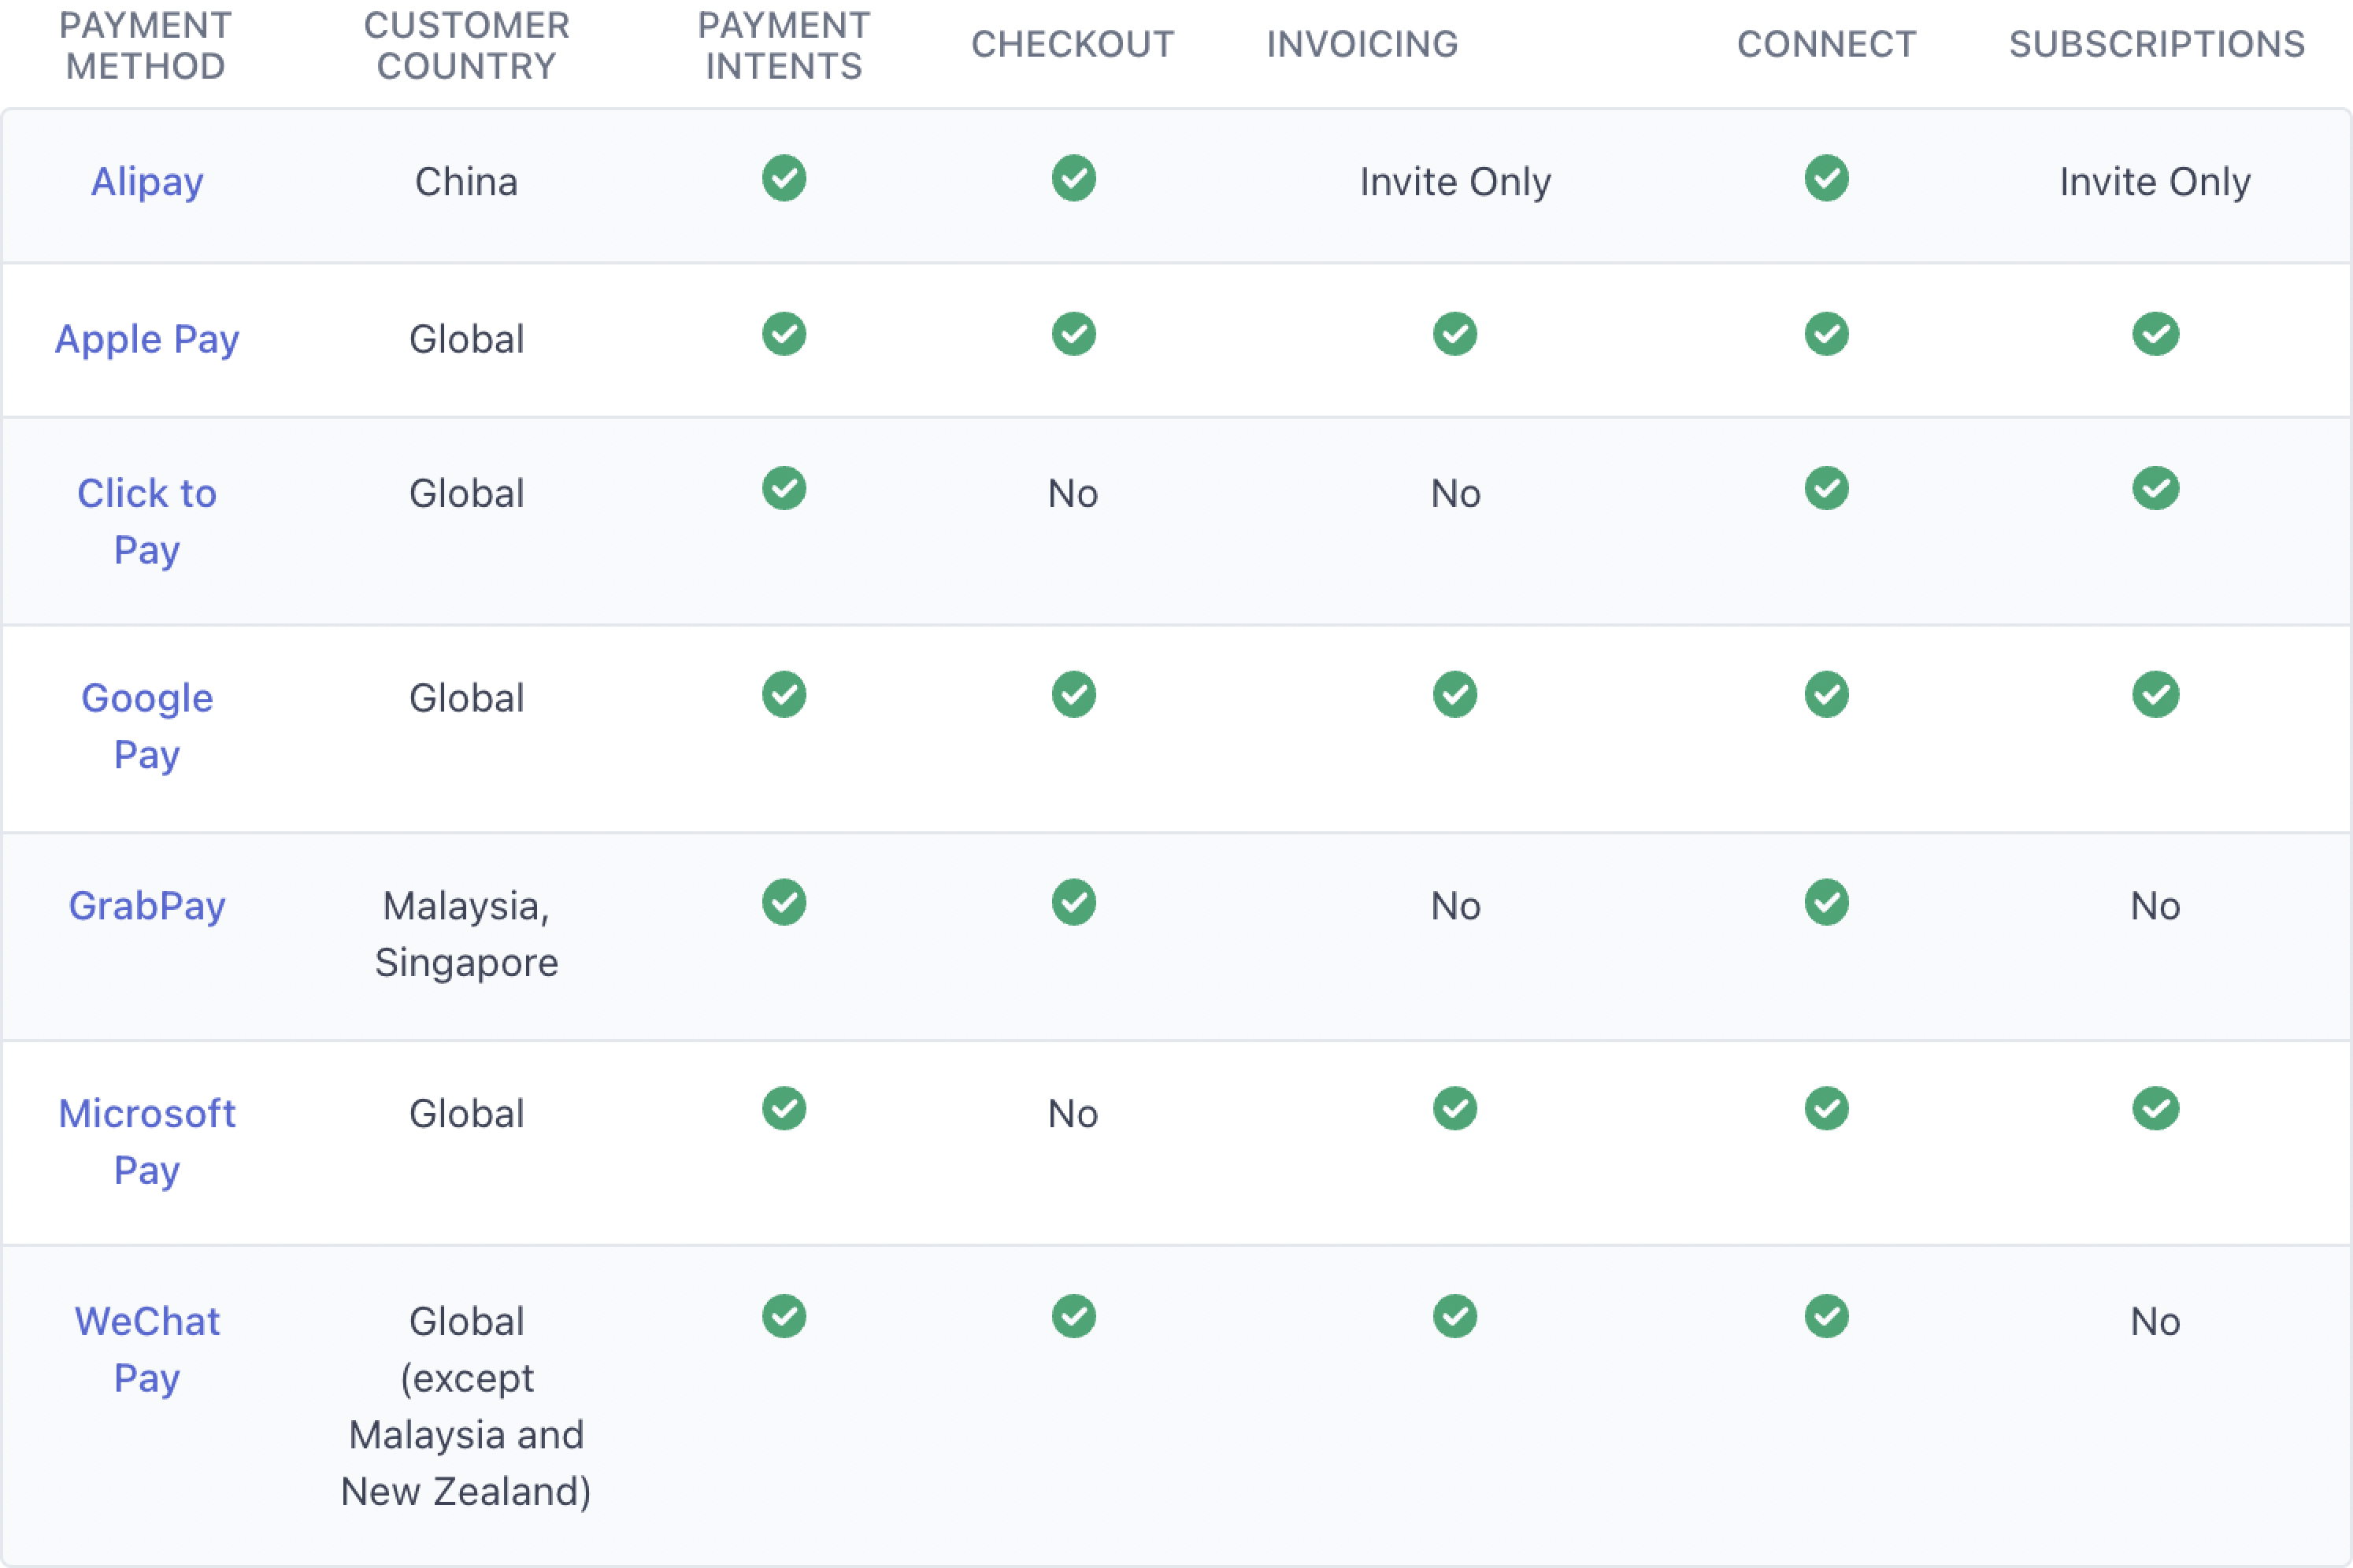Viewport: 2353px width, 1568px height.
Task: Click Alipay's Checkout green checkmark
Action: (x=1073, y=178)
